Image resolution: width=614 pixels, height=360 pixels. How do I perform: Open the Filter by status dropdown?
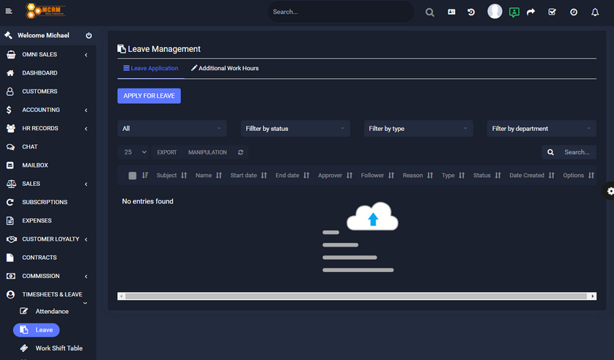coord(295,129)
